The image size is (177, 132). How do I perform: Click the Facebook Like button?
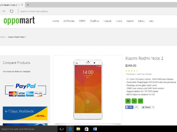[x=129, y=107]
